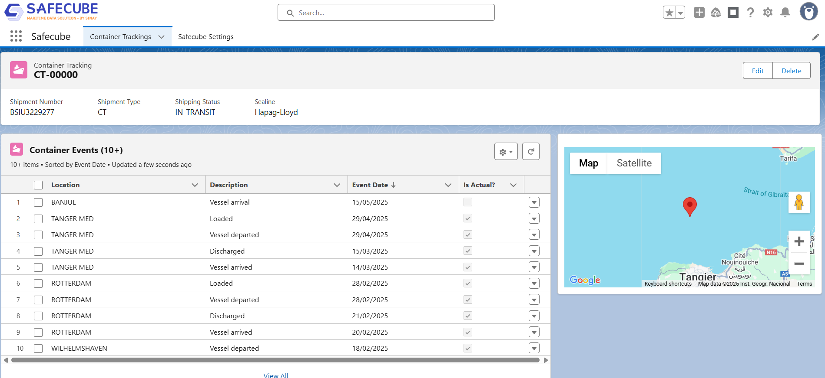Image resolution: width=825 pixels, height=378 pixels.
Task: Open the App Launcher grid icon
Action: click(x=16, y=36)
